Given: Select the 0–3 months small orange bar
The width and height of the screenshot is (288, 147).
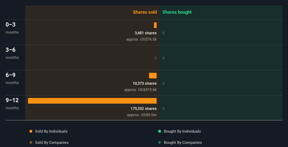Looking at the screenshot, I should (155, 25).
